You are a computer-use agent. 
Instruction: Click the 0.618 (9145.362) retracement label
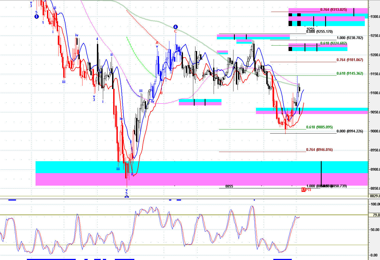pyautogui.click(x=350, y=74)
